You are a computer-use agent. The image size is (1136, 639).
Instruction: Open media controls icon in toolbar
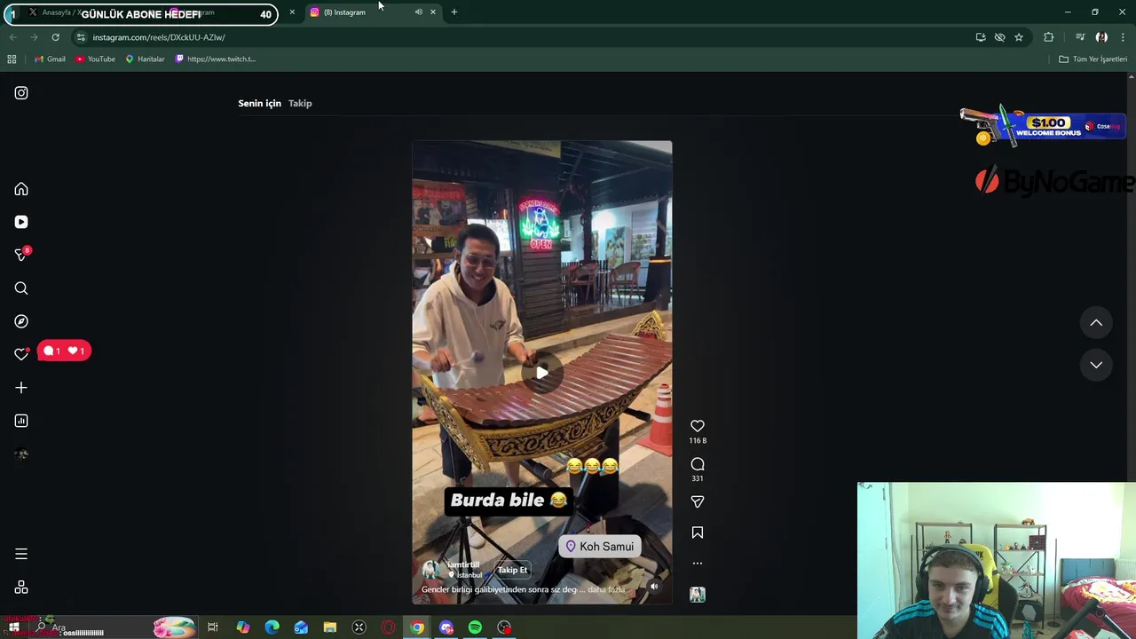pyautogui.click(x=1080, y=37)
